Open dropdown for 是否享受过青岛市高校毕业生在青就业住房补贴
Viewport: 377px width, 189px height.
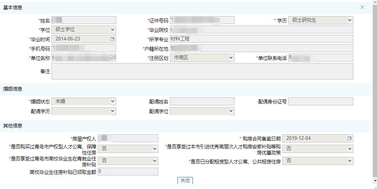pyautogui.click(x=128, y=161)
